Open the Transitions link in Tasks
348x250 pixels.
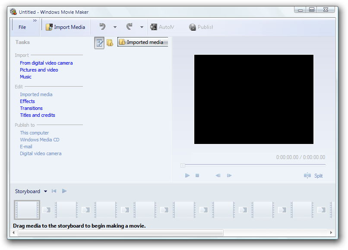pos(31,108)
